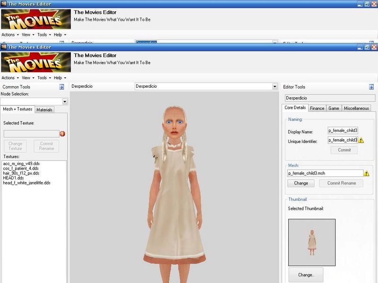Click the red error icon beside Selected Texture
The height and width of the screenshot is (283, 378).
coord(62,134)
